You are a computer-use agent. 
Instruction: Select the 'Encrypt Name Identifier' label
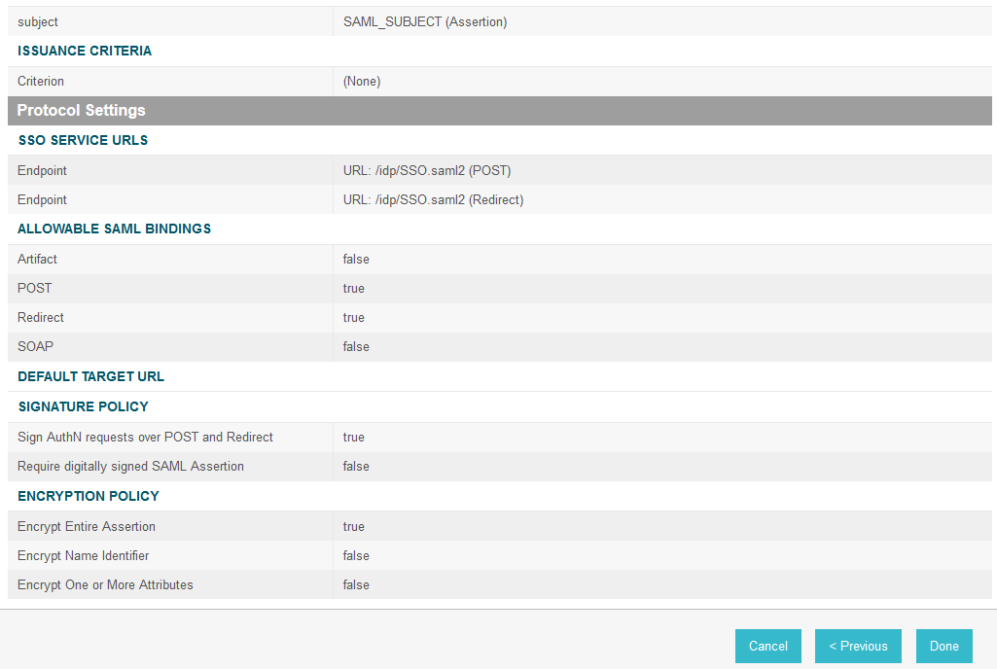(84, 556)
